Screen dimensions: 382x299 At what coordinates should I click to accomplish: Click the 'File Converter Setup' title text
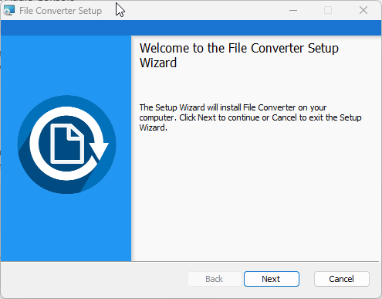coord(61,11)
